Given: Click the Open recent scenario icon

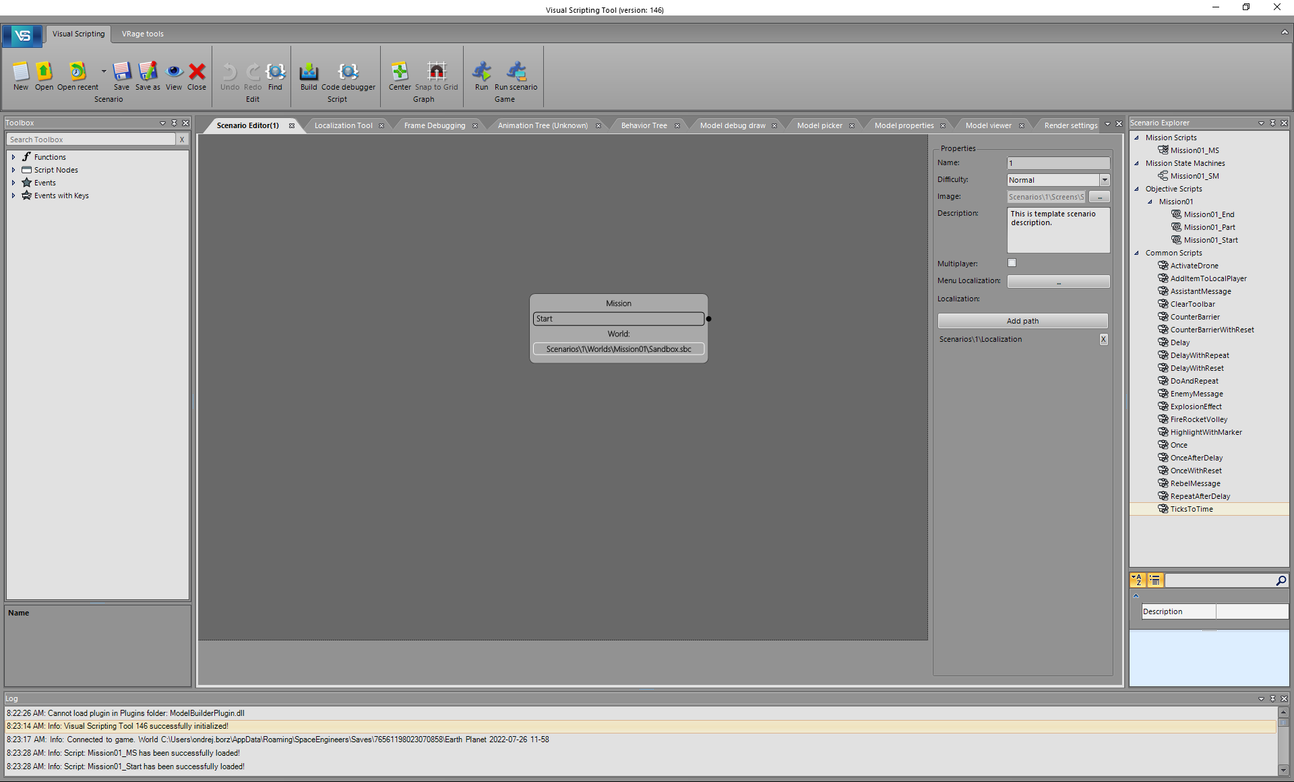Looking at the screenshot, I should [78, 71].
